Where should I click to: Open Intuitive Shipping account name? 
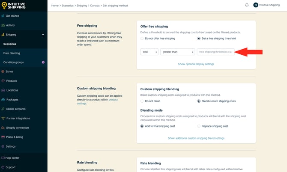coord(269,5)
